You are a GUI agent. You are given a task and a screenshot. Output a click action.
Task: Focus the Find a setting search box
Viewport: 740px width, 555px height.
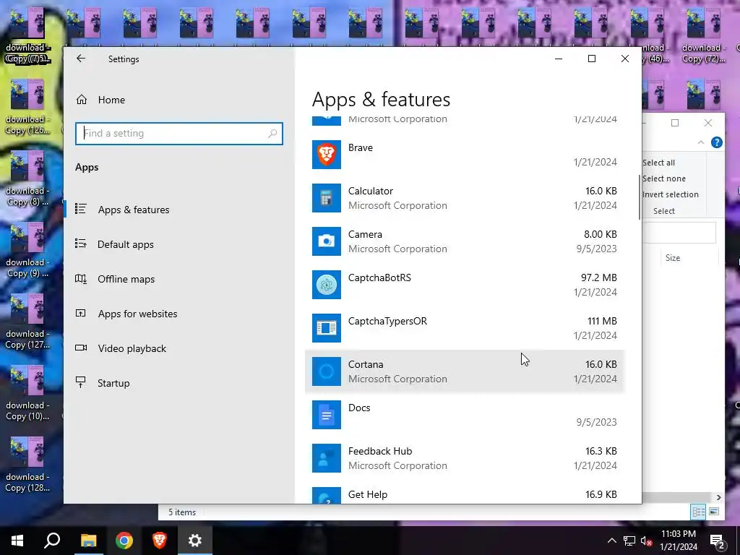click(x=179, y=134)
